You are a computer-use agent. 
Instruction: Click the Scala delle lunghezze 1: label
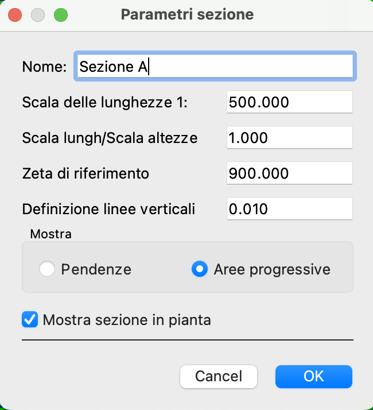click(x=105, y=102)
